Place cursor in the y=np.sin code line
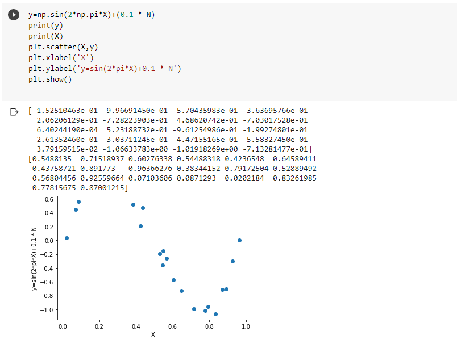 91,14
